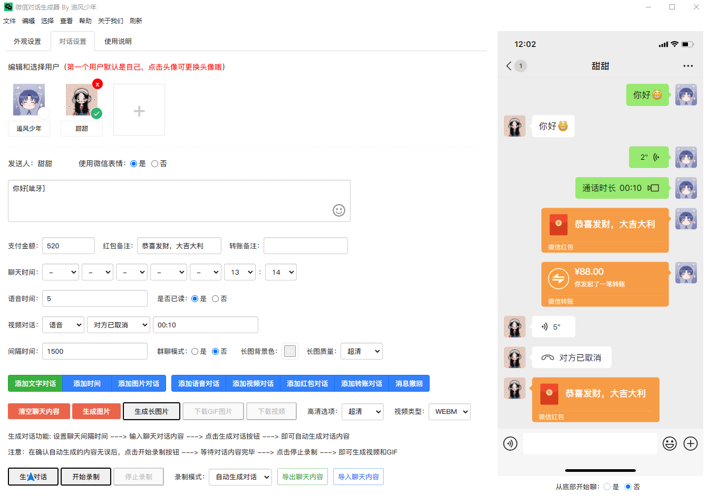This screenshot has height=504, width=708.
Task: Open the 文件 menu
Action: click(x=9, y=21)
